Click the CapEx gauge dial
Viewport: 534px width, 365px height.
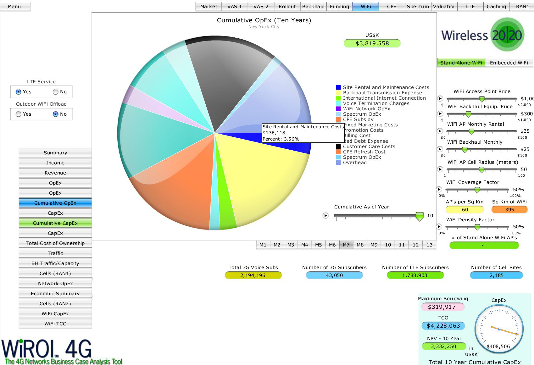[499, 329]
